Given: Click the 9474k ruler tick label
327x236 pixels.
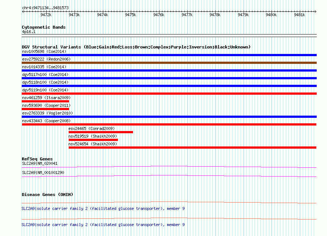Looking at the screenshot, I should tap(103, 15).
